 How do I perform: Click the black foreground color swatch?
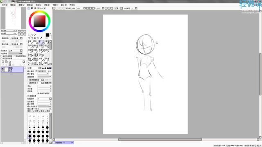click(x=47, y=35)
